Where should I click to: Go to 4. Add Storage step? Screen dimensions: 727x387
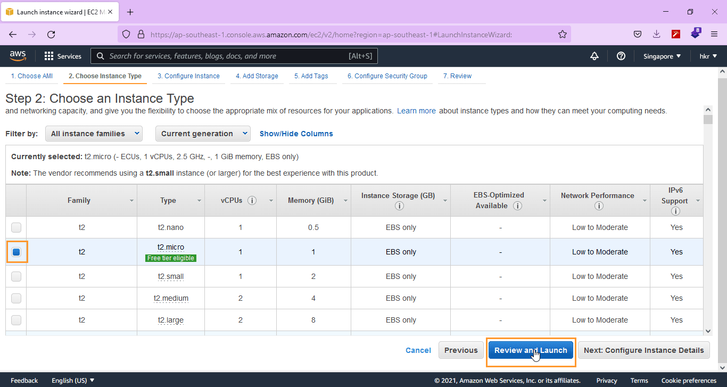[x=257, y=76]
